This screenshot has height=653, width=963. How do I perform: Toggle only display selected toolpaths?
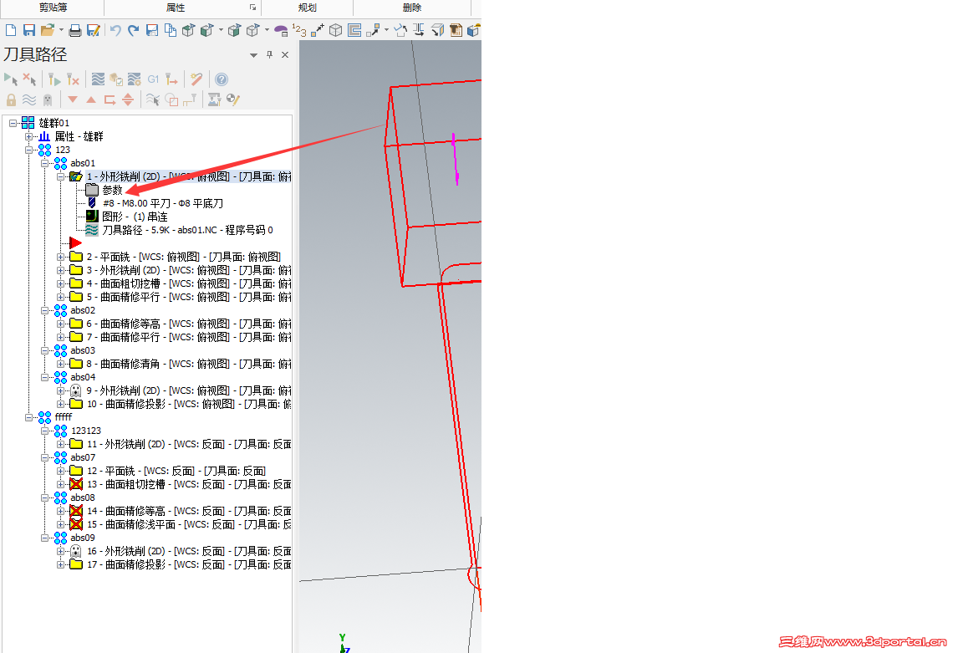pos(153,99)
